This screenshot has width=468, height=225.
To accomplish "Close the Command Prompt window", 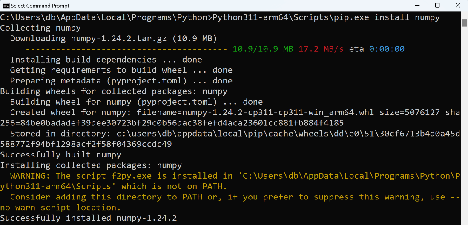I will [457, 6].
